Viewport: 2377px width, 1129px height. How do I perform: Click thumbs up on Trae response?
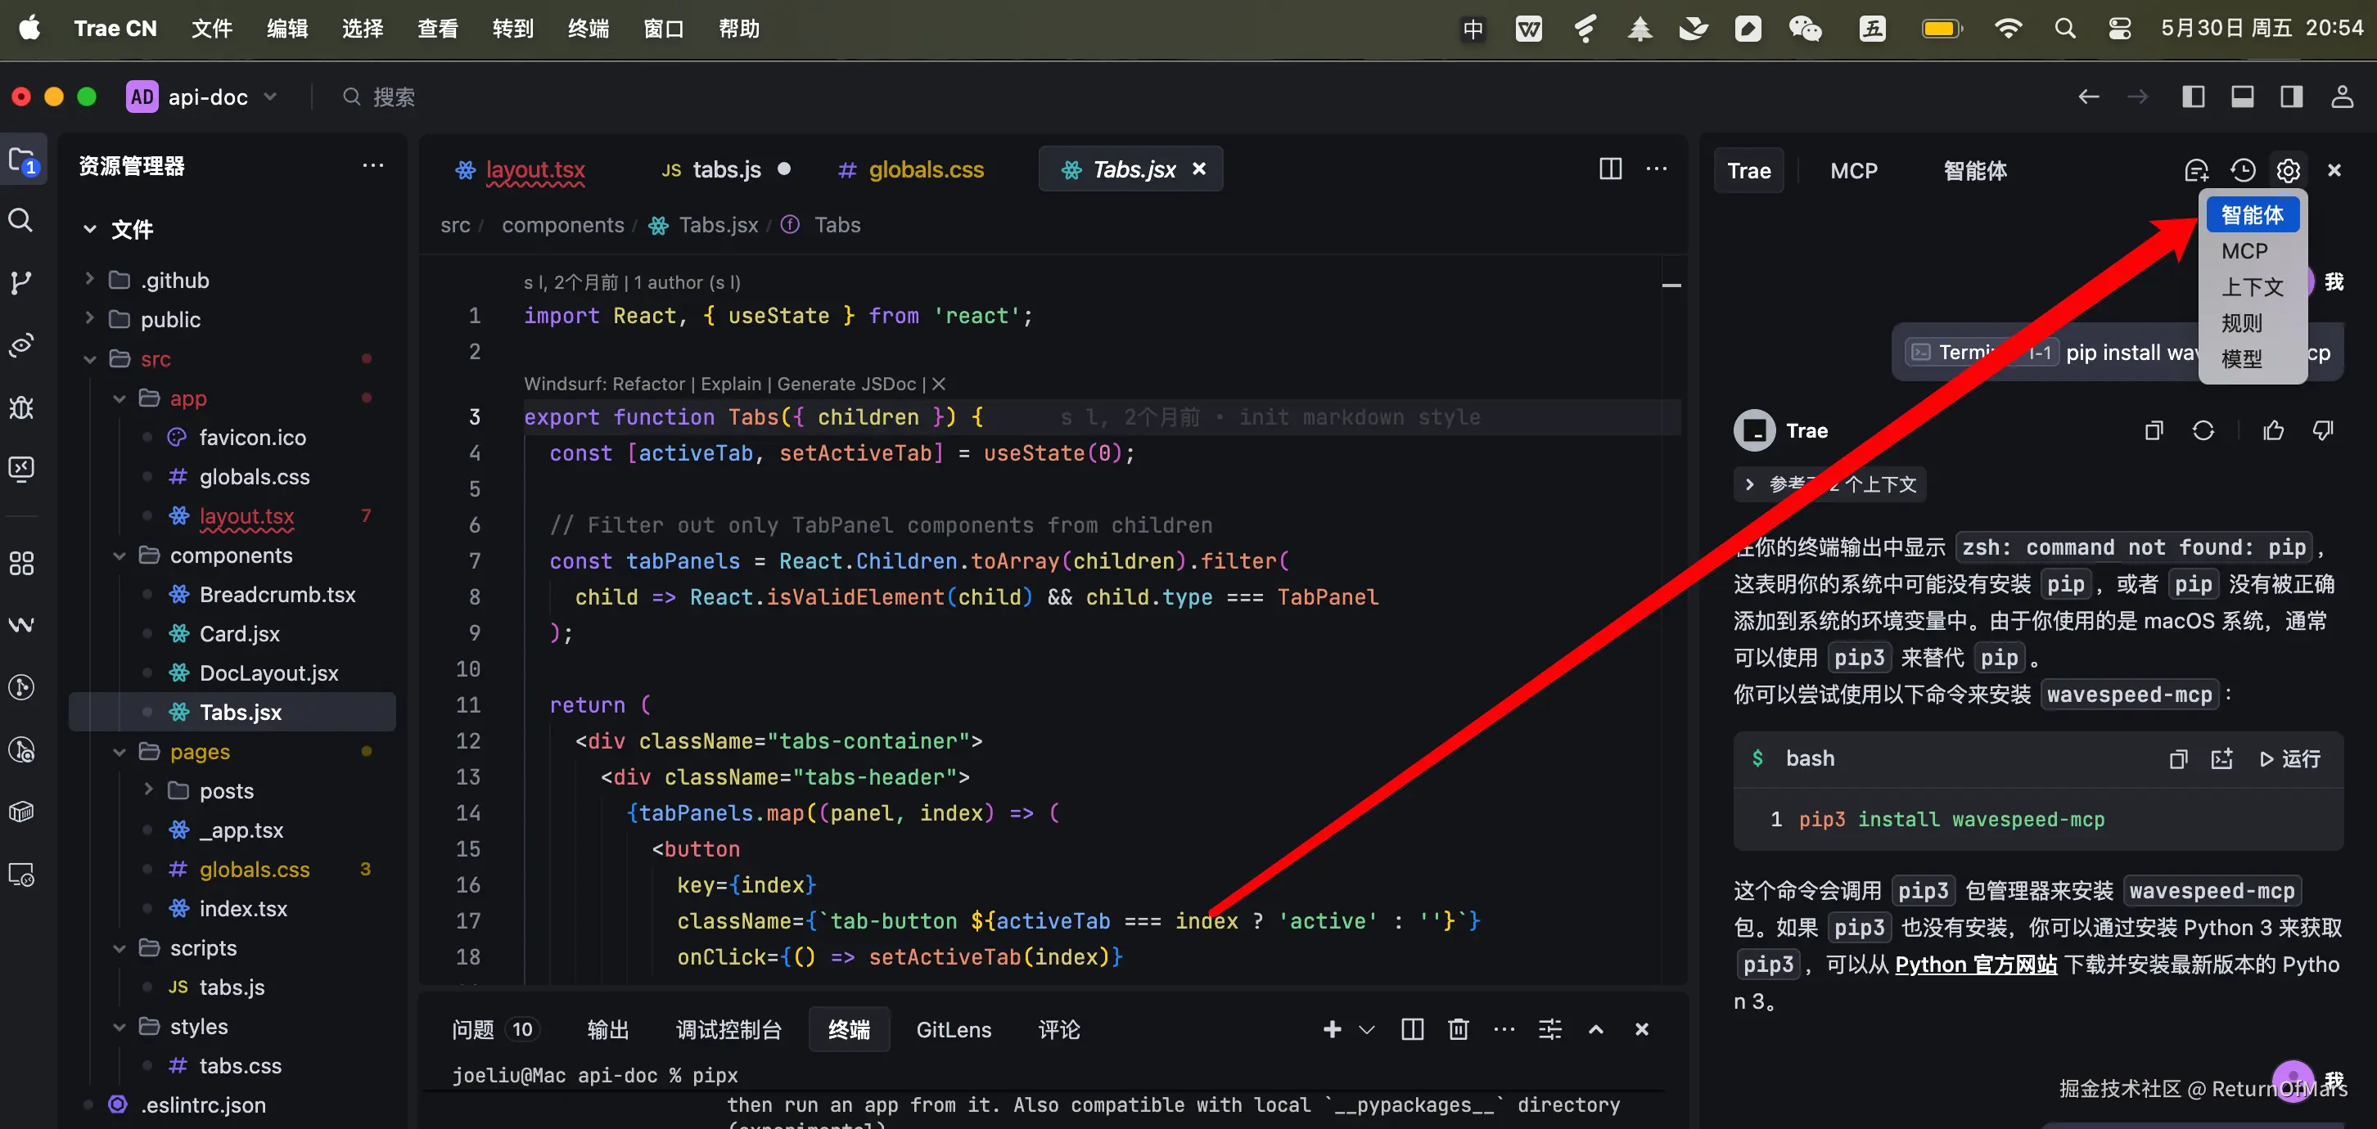[2273, 431]
